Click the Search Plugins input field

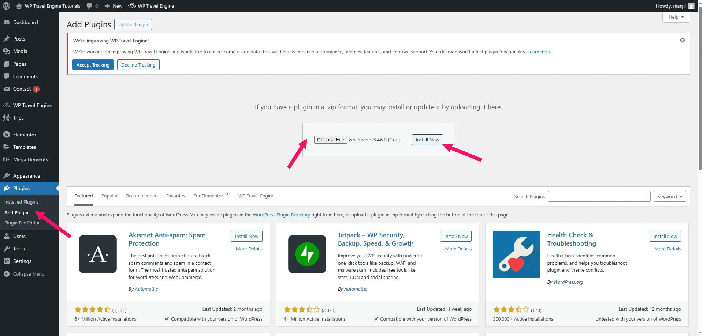pos(599,196)
